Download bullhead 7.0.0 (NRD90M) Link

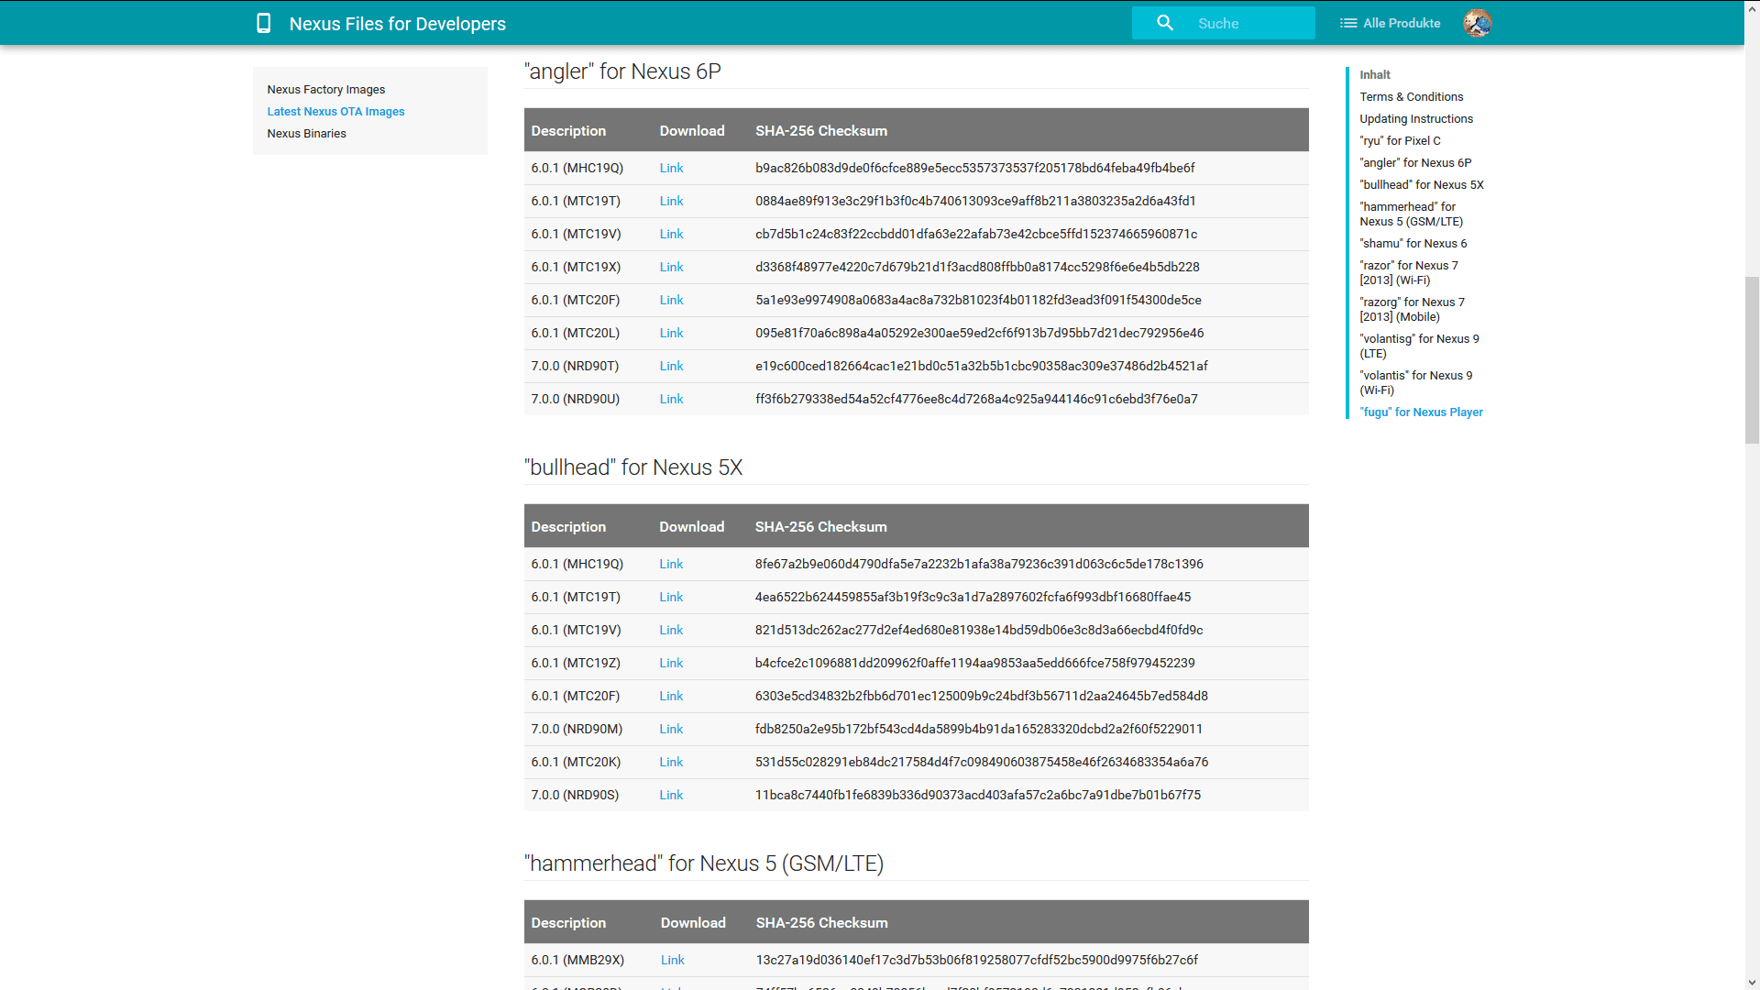[671, 729]
